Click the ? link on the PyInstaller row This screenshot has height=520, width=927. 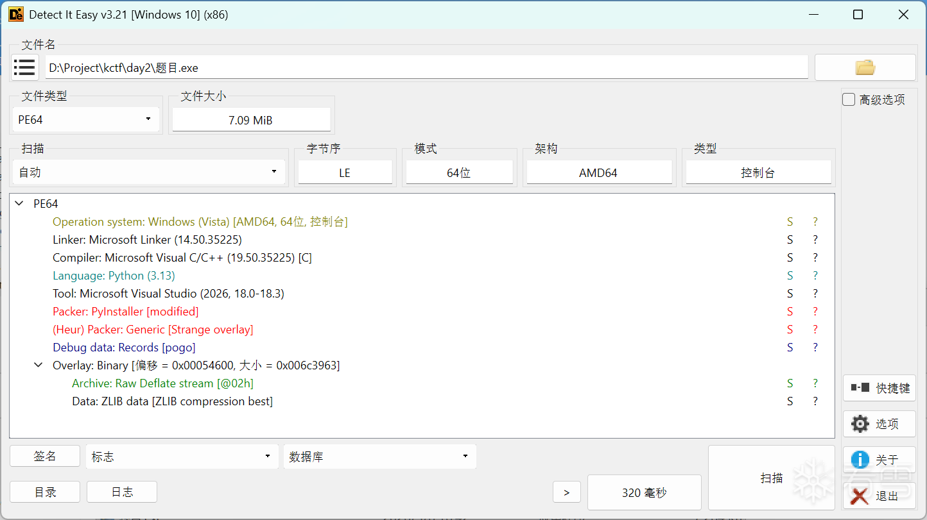(x=815, y=312)
